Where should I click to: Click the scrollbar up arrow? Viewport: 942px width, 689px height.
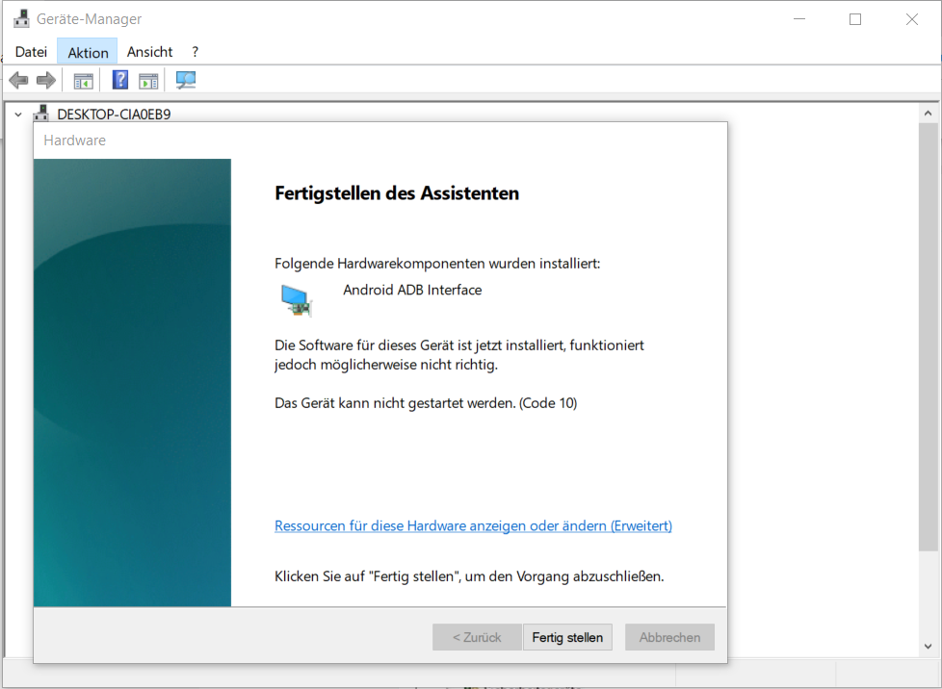tap(929, 114)
